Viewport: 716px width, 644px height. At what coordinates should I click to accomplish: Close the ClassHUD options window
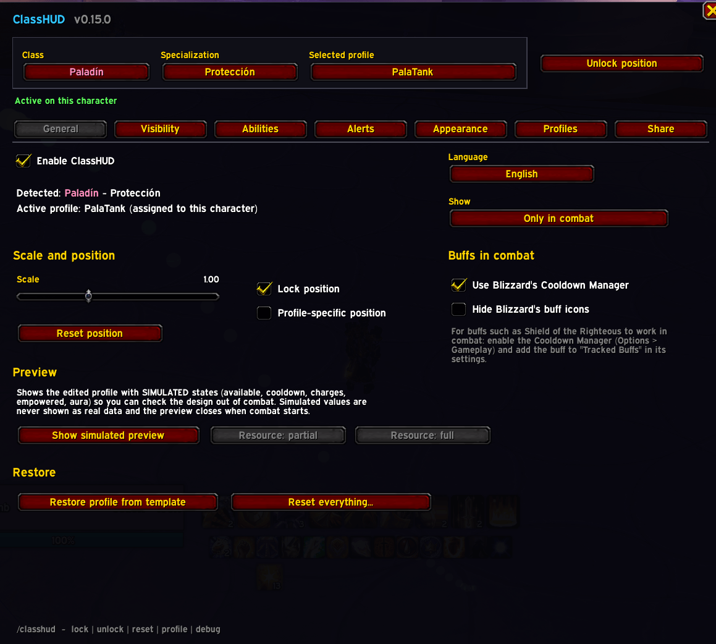(x=710, y=11)
